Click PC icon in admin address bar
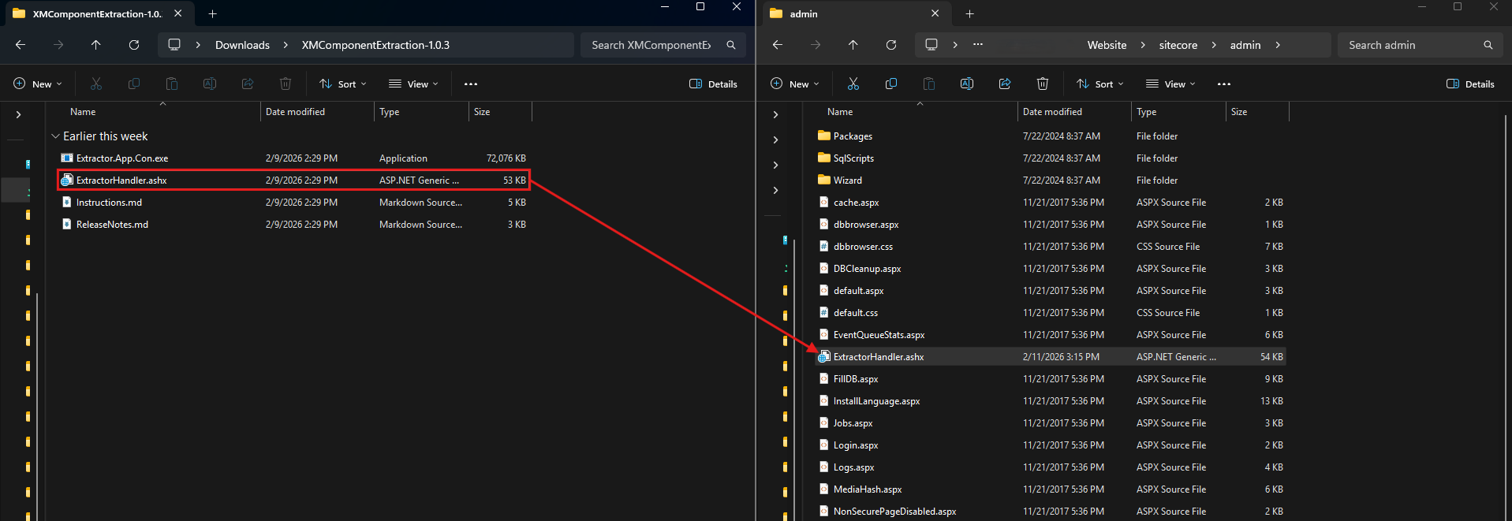The height and width of the screenshot is (521, 1512). coord(931,45)
